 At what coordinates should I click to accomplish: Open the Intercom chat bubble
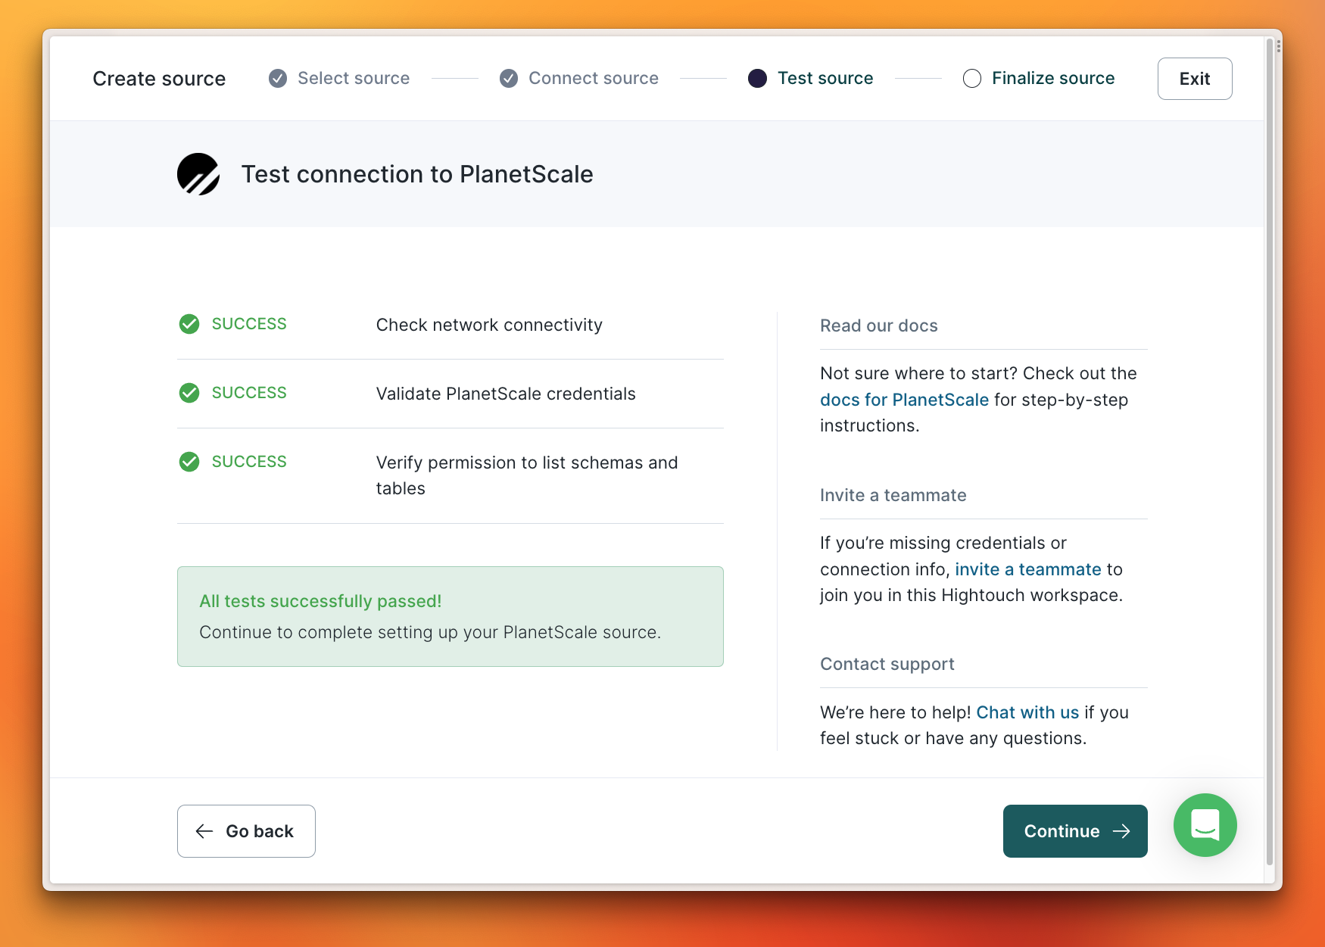coord(1205,825)
